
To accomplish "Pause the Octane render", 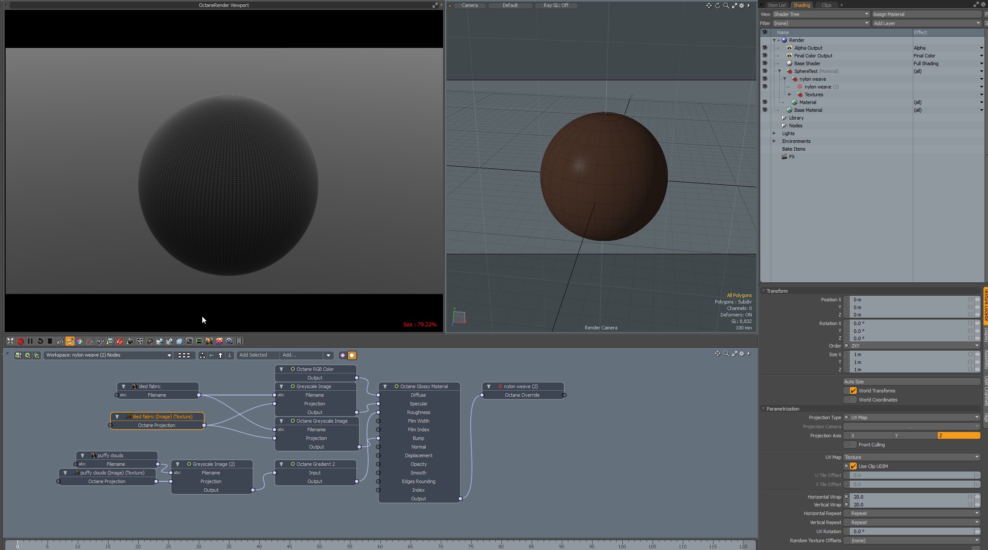I will tap(30, 341).
